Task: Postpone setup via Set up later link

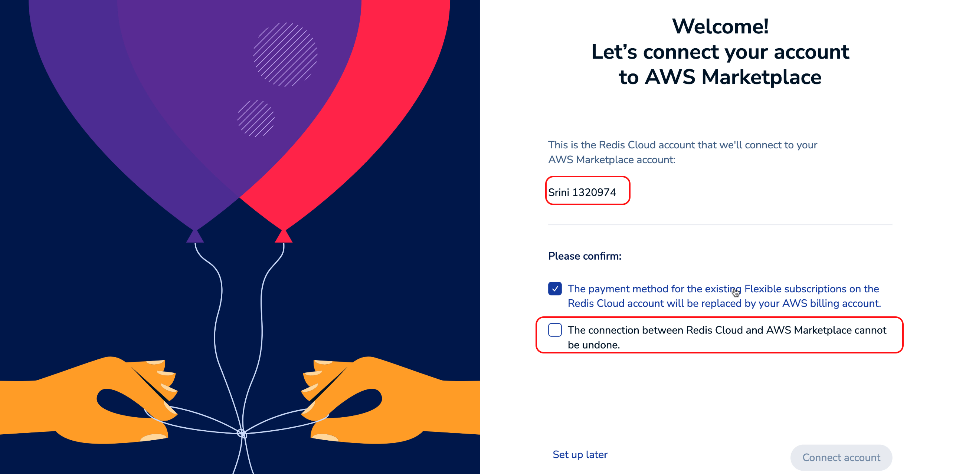Action: pyautogui.click(x=580, y=454)
